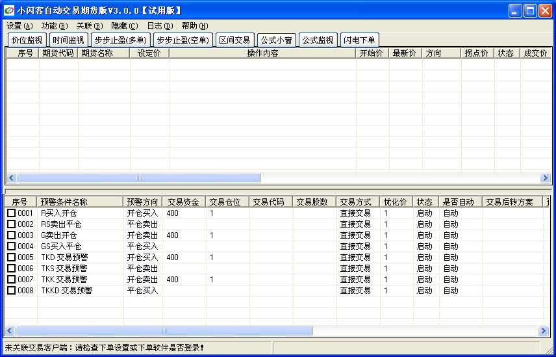Viewport: 556px width, 357px height.
Task: Click the 期货代码 column header
Action: [58, 53]
